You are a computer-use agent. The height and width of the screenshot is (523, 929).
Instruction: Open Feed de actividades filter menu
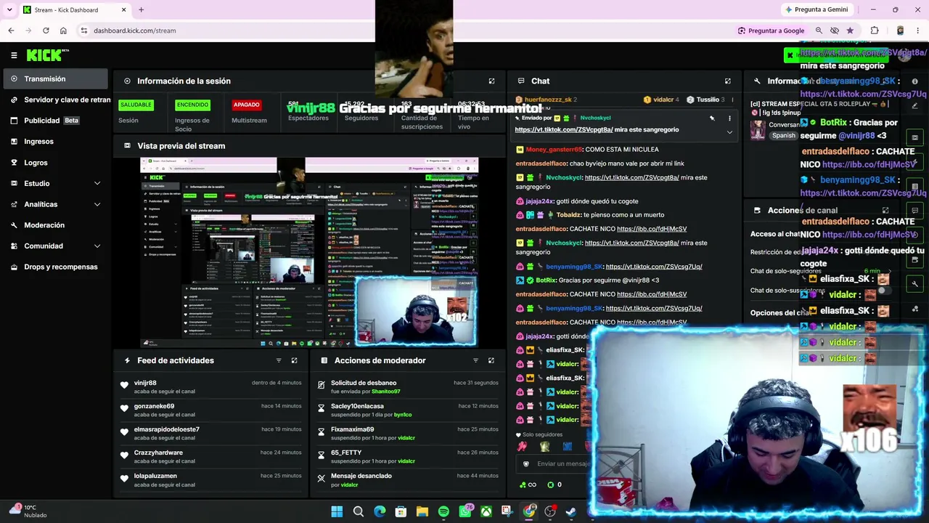279,360
